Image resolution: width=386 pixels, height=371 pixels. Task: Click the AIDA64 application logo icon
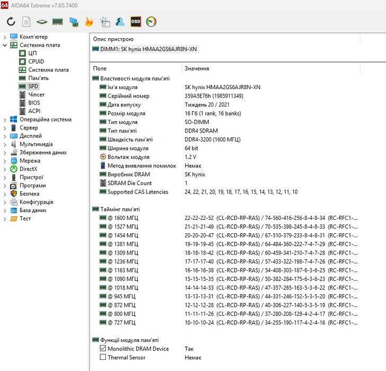click(4, 5)
